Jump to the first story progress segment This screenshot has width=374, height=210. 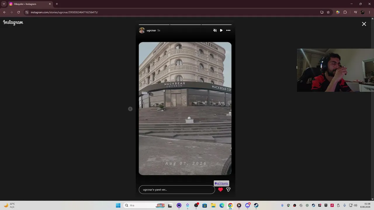click(154, 24)
